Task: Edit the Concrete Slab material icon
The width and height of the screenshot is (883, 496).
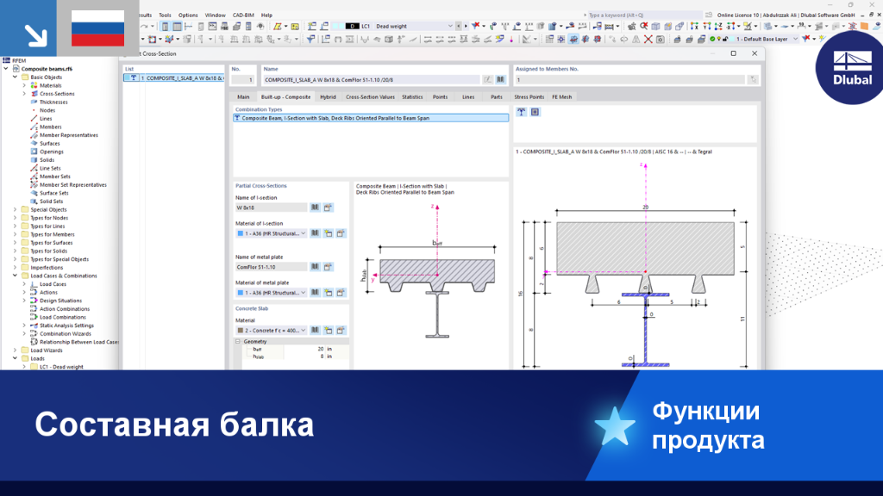Action: 341,331
